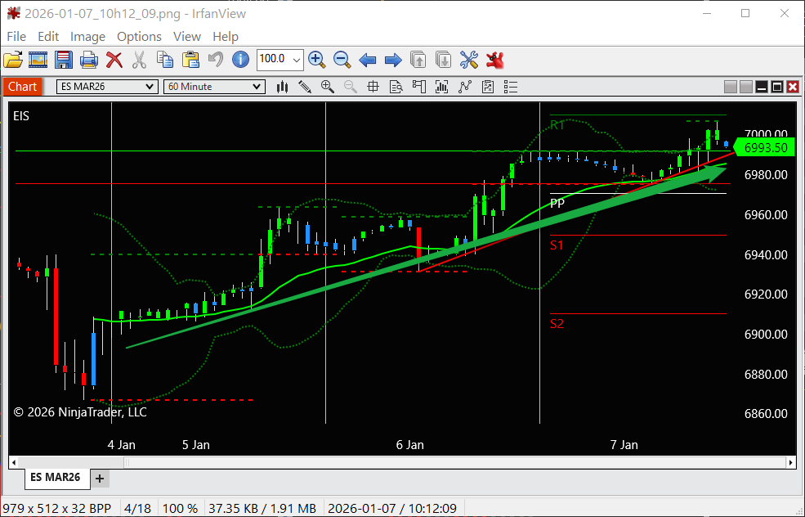Open the Options menu
Image resolution: width=805 pixels, height=517 pixels.
pyautogui.click(x=139, y=37)
